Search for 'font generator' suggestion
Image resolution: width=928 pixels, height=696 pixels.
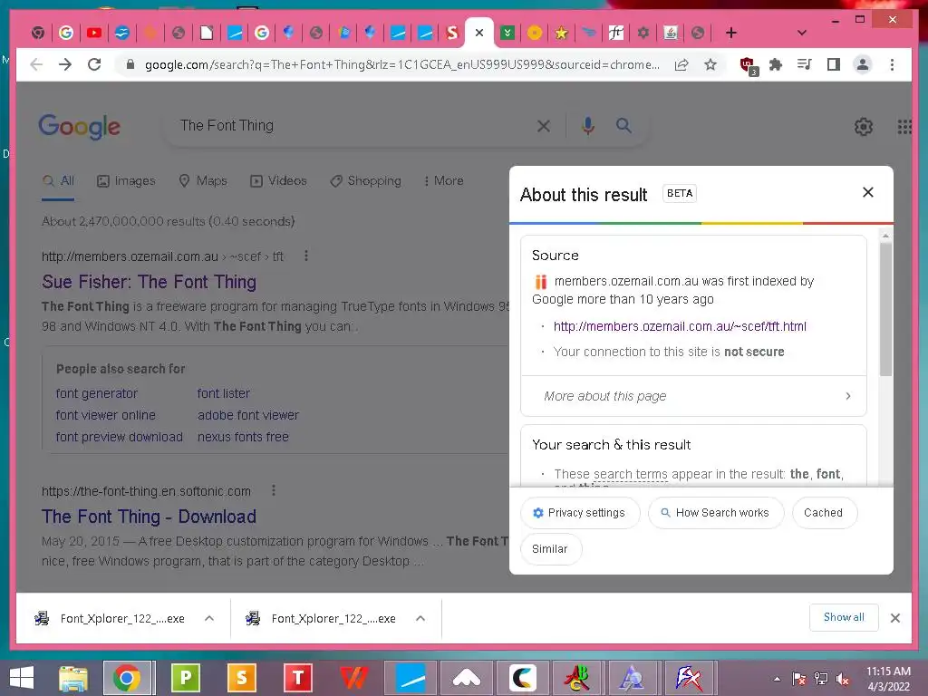coord(96,393)
